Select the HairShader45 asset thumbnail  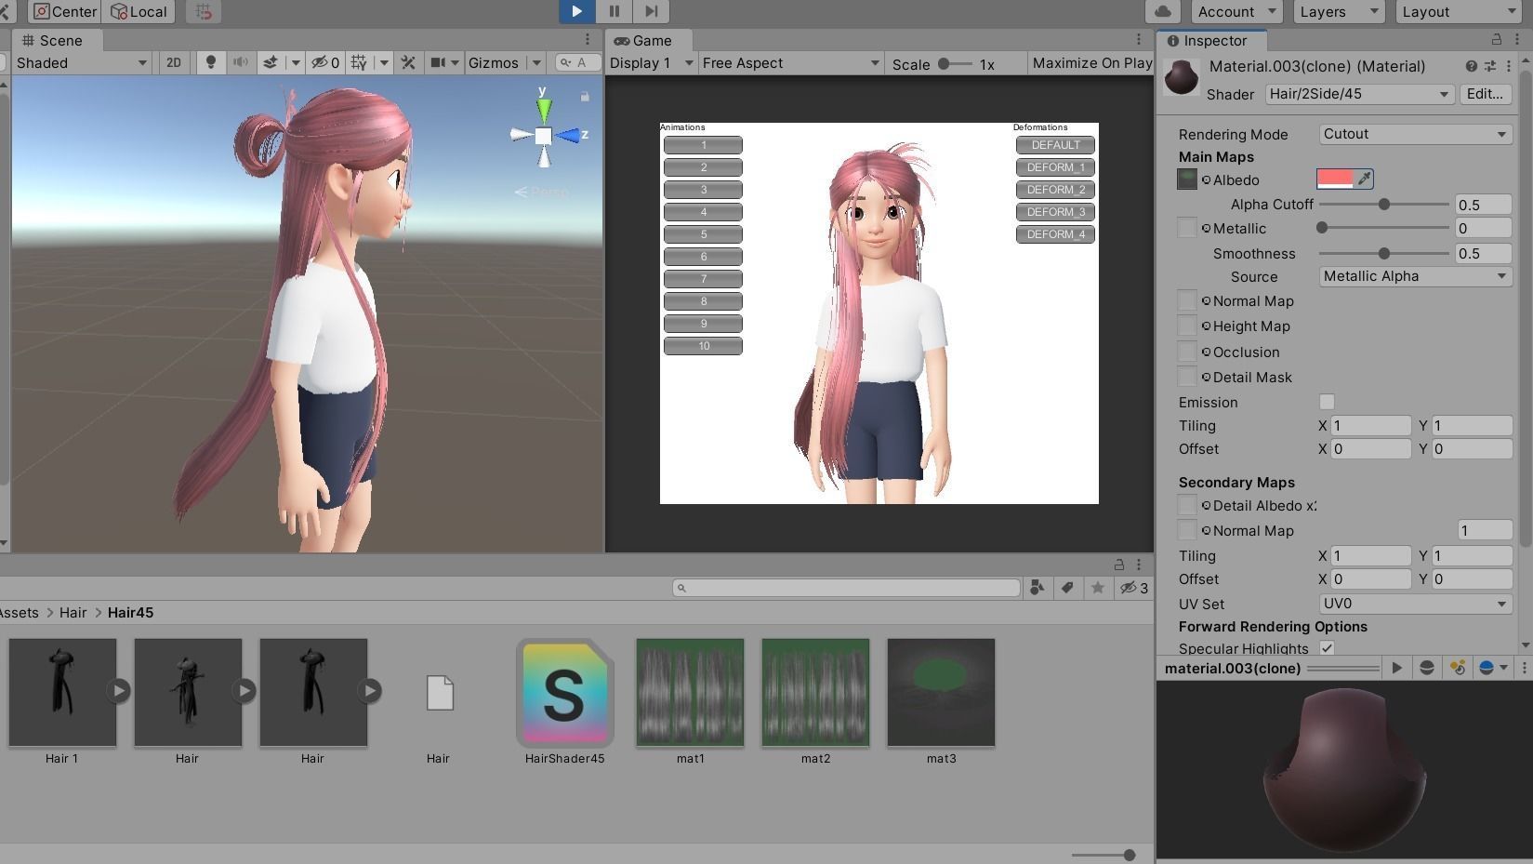click(x=564, y=693)
